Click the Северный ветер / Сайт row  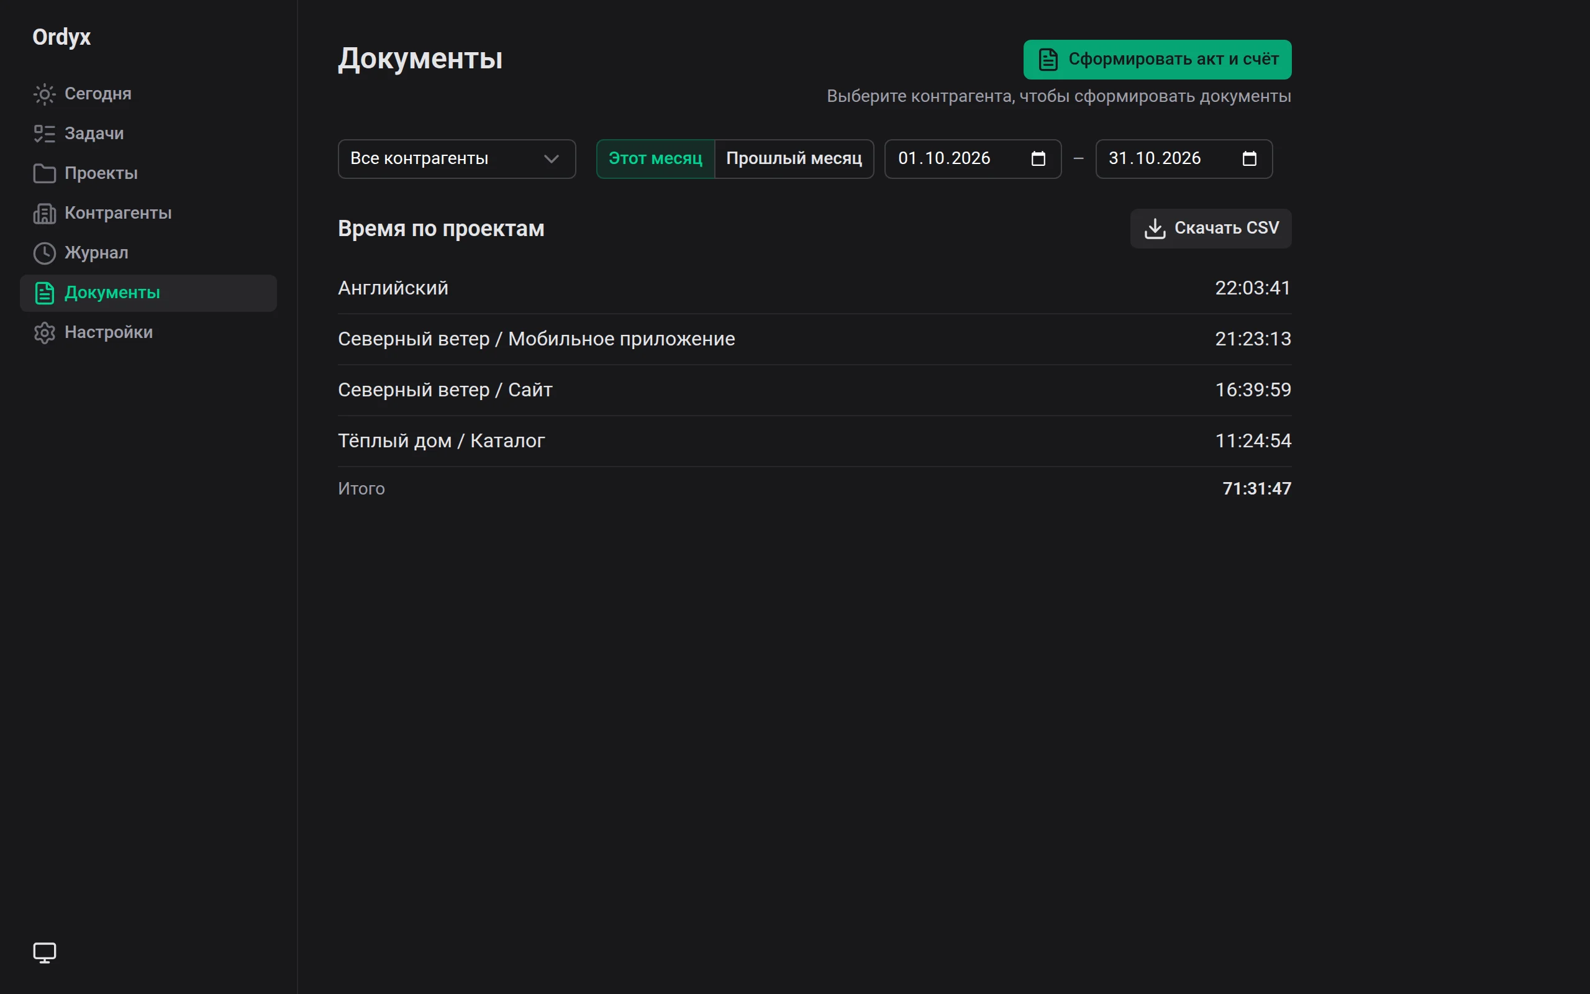click(x=815, y=390)
